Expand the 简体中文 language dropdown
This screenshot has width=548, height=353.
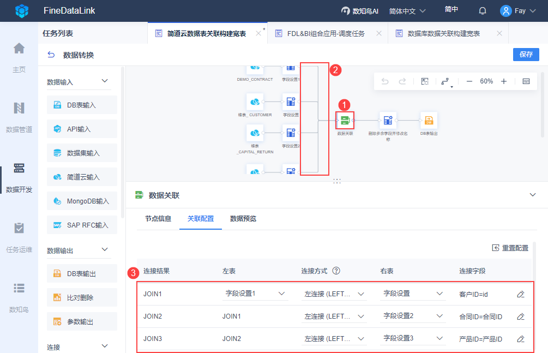407,11
